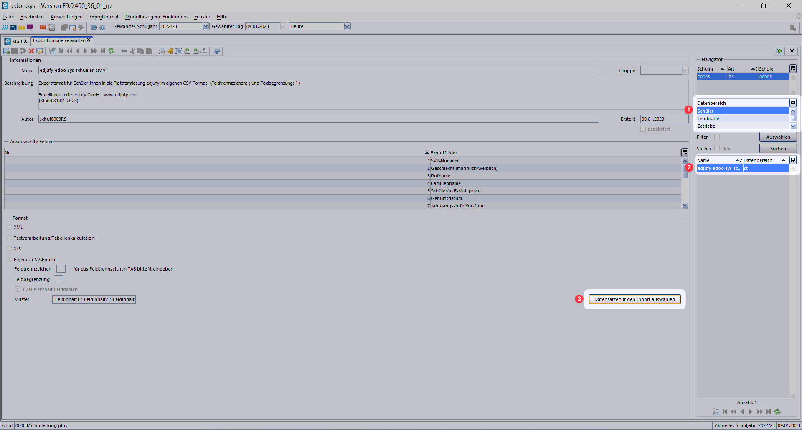Switch to the Start tab
Screen dimensions: 802x430
(x=17, y=41)
